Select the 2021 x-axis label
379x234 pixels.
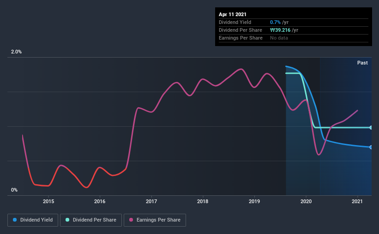[x=357, y=201]
